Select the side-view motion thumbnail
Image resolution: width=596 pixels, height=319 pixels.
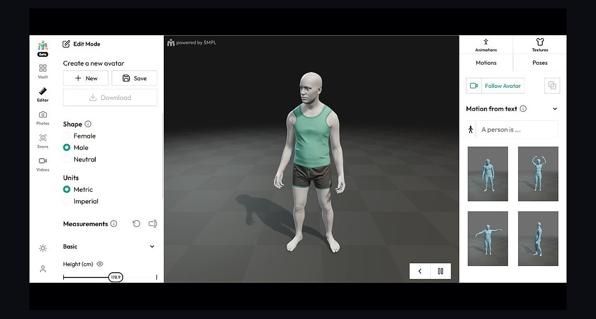538,239
